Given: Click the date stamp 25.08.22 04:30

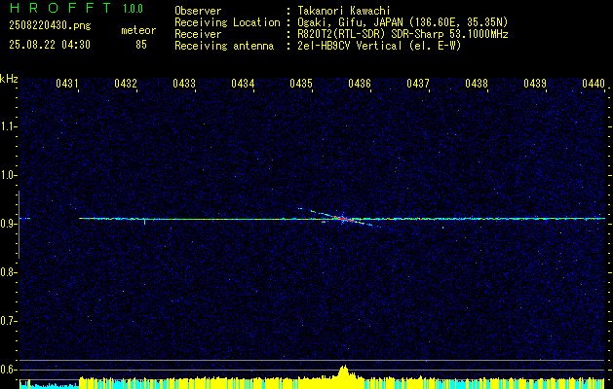Looking at the screenshot, I should point(50,45).
